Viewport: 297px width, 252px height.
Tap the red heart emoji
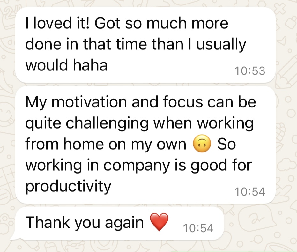[x=159, y=222]
